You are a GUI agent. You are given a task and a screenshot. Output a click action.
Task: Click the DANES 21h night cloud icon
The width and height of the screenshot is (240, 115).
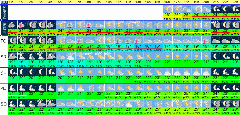pyautogui.click(x=216, y=9)
